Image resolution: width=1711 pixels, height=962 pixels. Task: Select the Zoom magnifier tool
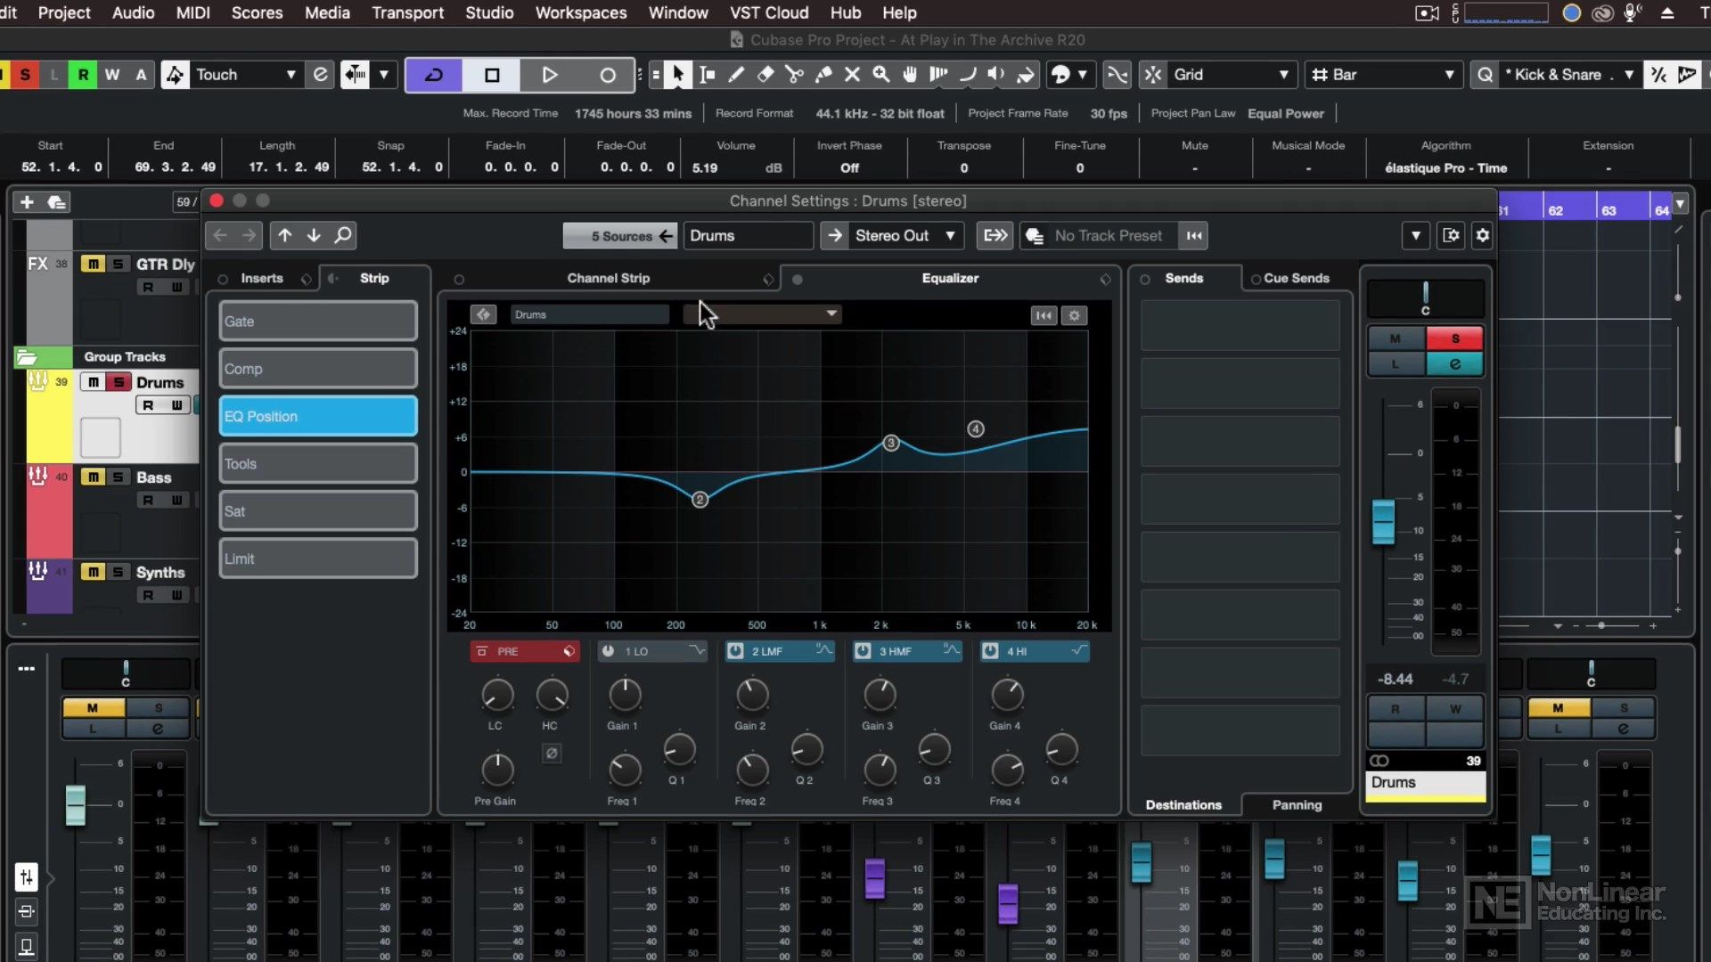[881, 75]
